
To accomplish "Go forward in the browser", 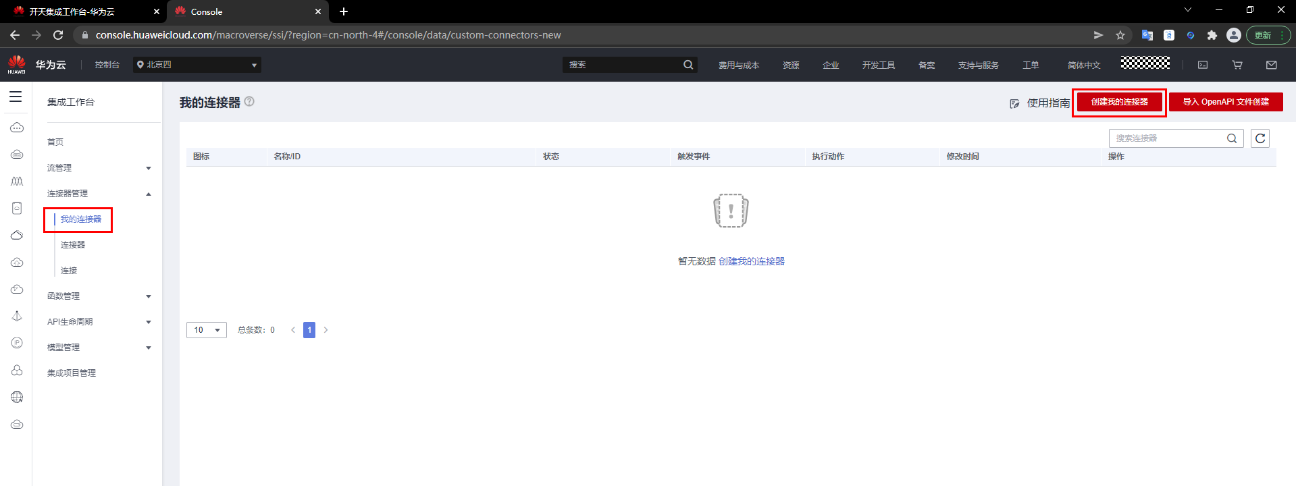I will (x=36, y=35).
